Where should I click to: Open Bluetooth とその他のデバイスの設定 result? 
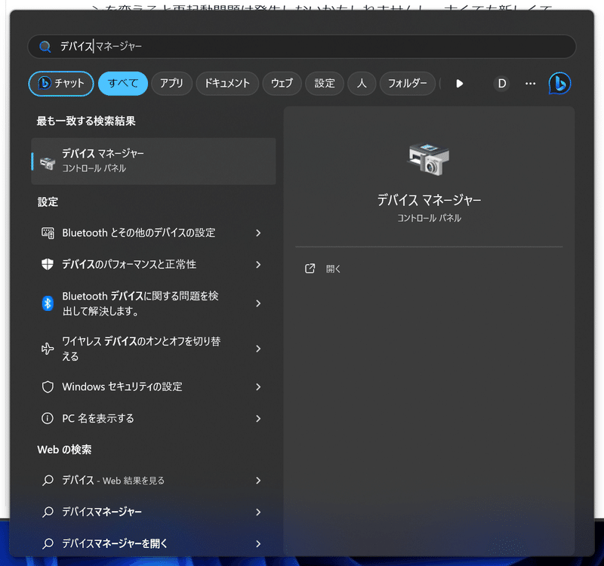pyautogui.click(x=153, y=233)
